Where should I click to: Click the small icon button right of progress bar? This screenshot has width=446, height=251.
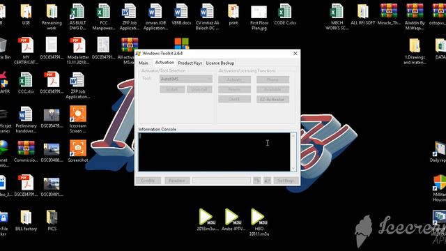click(257, 181)
